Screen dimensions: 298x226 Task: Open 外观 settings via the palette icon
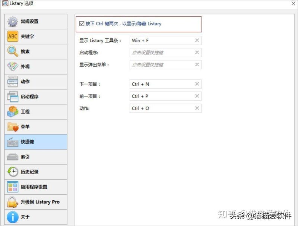coord(12,66)
